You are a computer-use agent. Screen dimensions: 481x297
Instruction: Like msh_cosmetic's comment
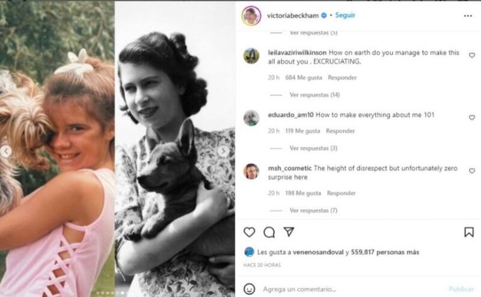pos(471,171)
